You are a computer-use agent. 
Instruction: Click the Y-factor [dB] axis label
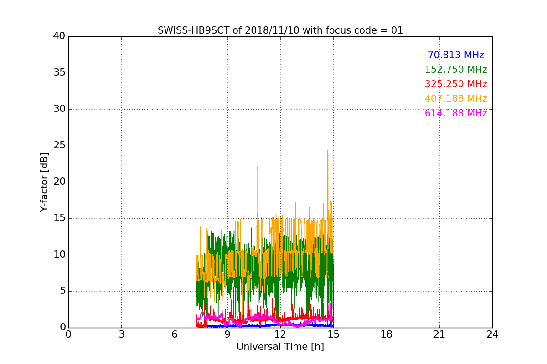pos(44,182)
